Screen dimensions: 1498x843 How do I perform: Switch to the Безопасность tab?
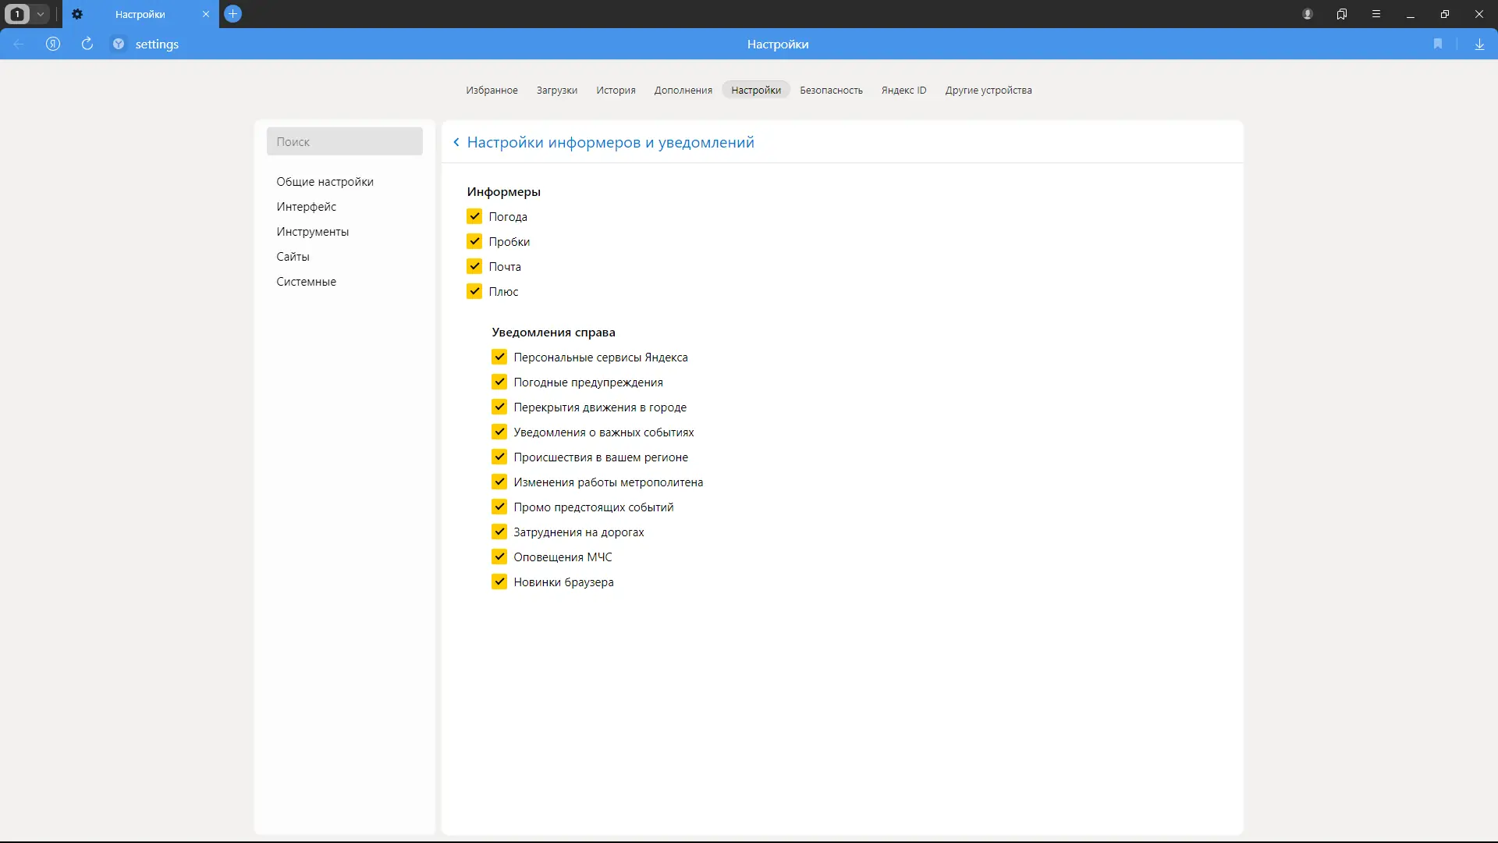(831, 90)
